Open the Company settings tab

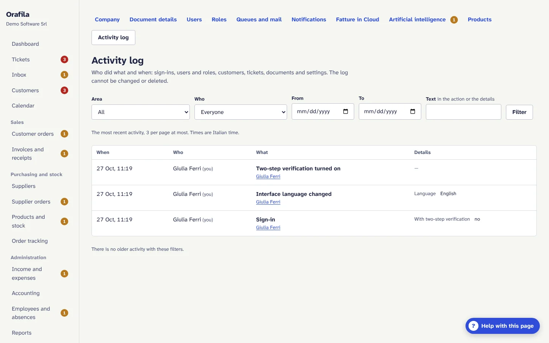click(x=107, y=19)
